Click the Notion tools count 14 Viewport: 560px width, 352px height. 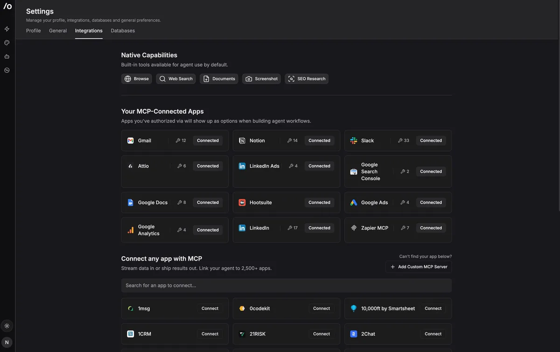[292, 140]
